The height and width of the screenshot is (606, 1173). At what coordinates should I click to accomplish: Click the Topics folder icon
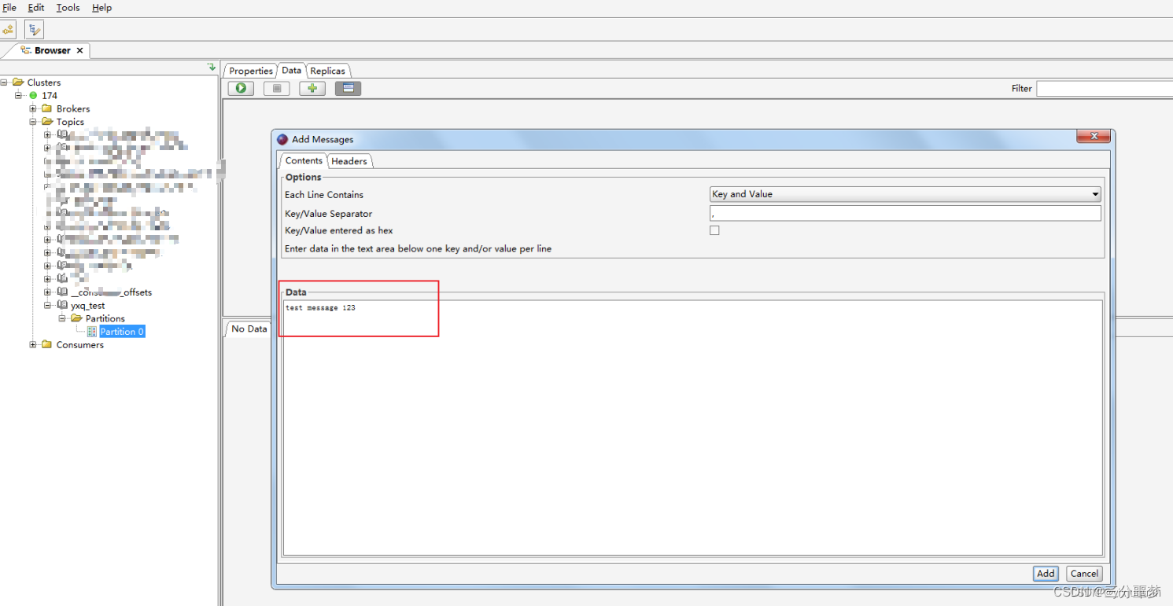click(x=46, y=122)
